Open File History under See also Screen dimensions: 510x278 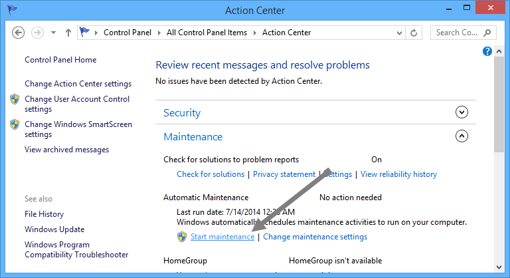pyautogui.click(x=44, y=214)
